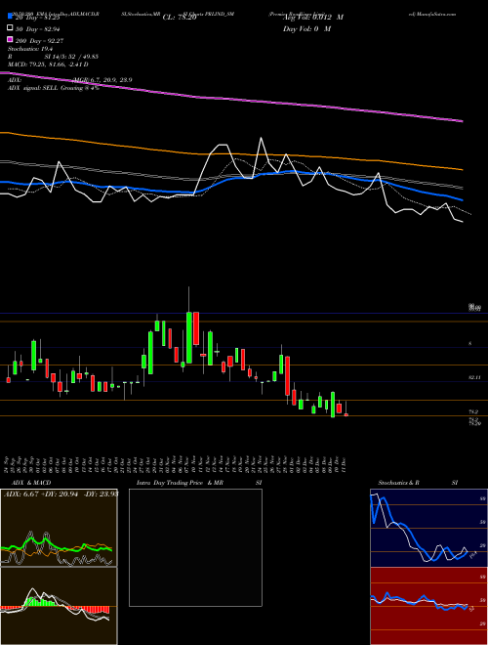Click the 'Stochastics: 19.4' reading
This screenshot has width=488, height=645.
click(30, 49)
